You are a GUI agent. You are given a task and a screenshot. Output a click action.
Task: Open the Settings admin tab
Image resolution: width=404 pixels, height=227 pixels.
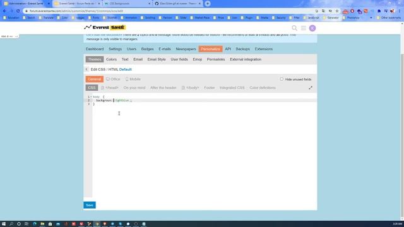[x=115, y=49]
